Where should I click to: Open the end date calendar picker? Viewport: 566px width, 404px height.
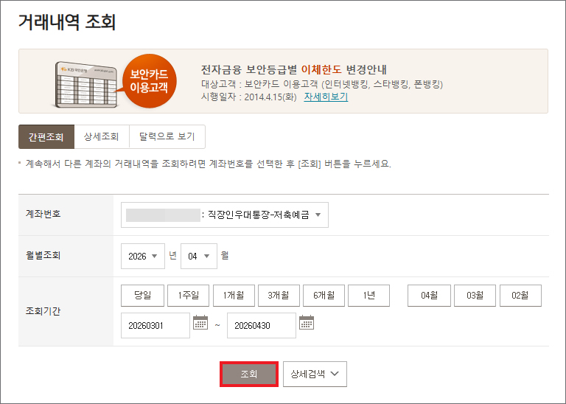(x=307, y=323)
